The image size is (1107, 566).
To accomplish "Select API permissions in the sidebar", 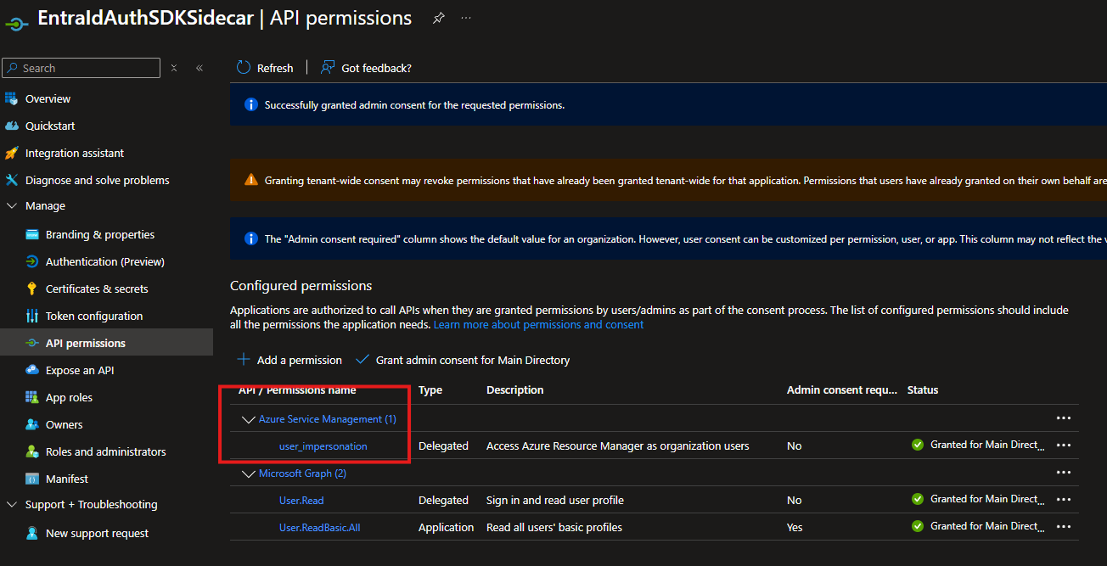I will coord(106,343).
